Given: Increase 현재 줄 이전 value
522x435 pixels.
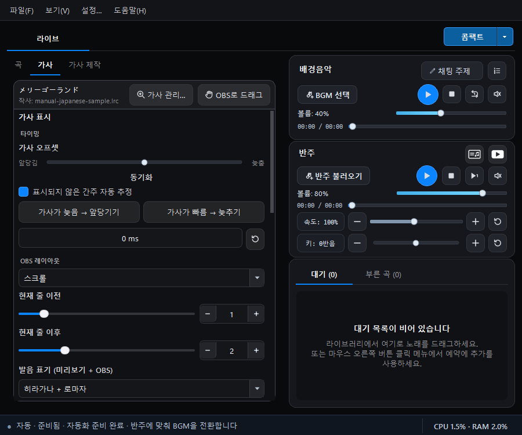Looking at the screenshot, I should coord(256,314).
